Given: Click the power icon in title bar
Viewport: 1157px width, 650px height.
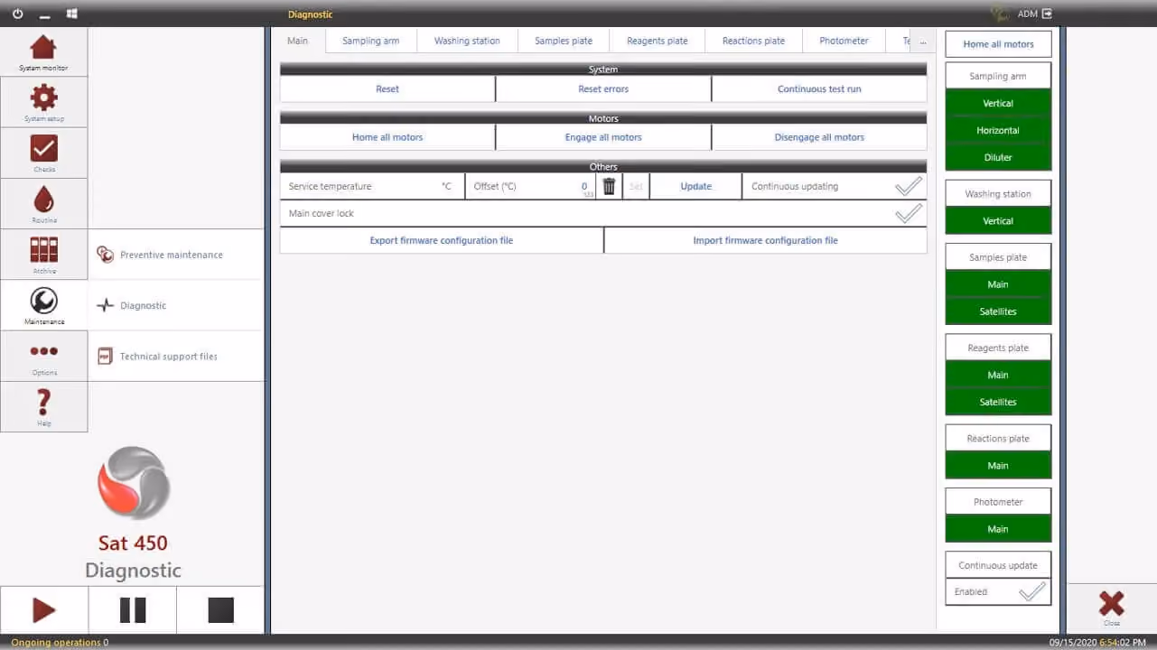Looking at the screenshot, I should click(17, 14).
